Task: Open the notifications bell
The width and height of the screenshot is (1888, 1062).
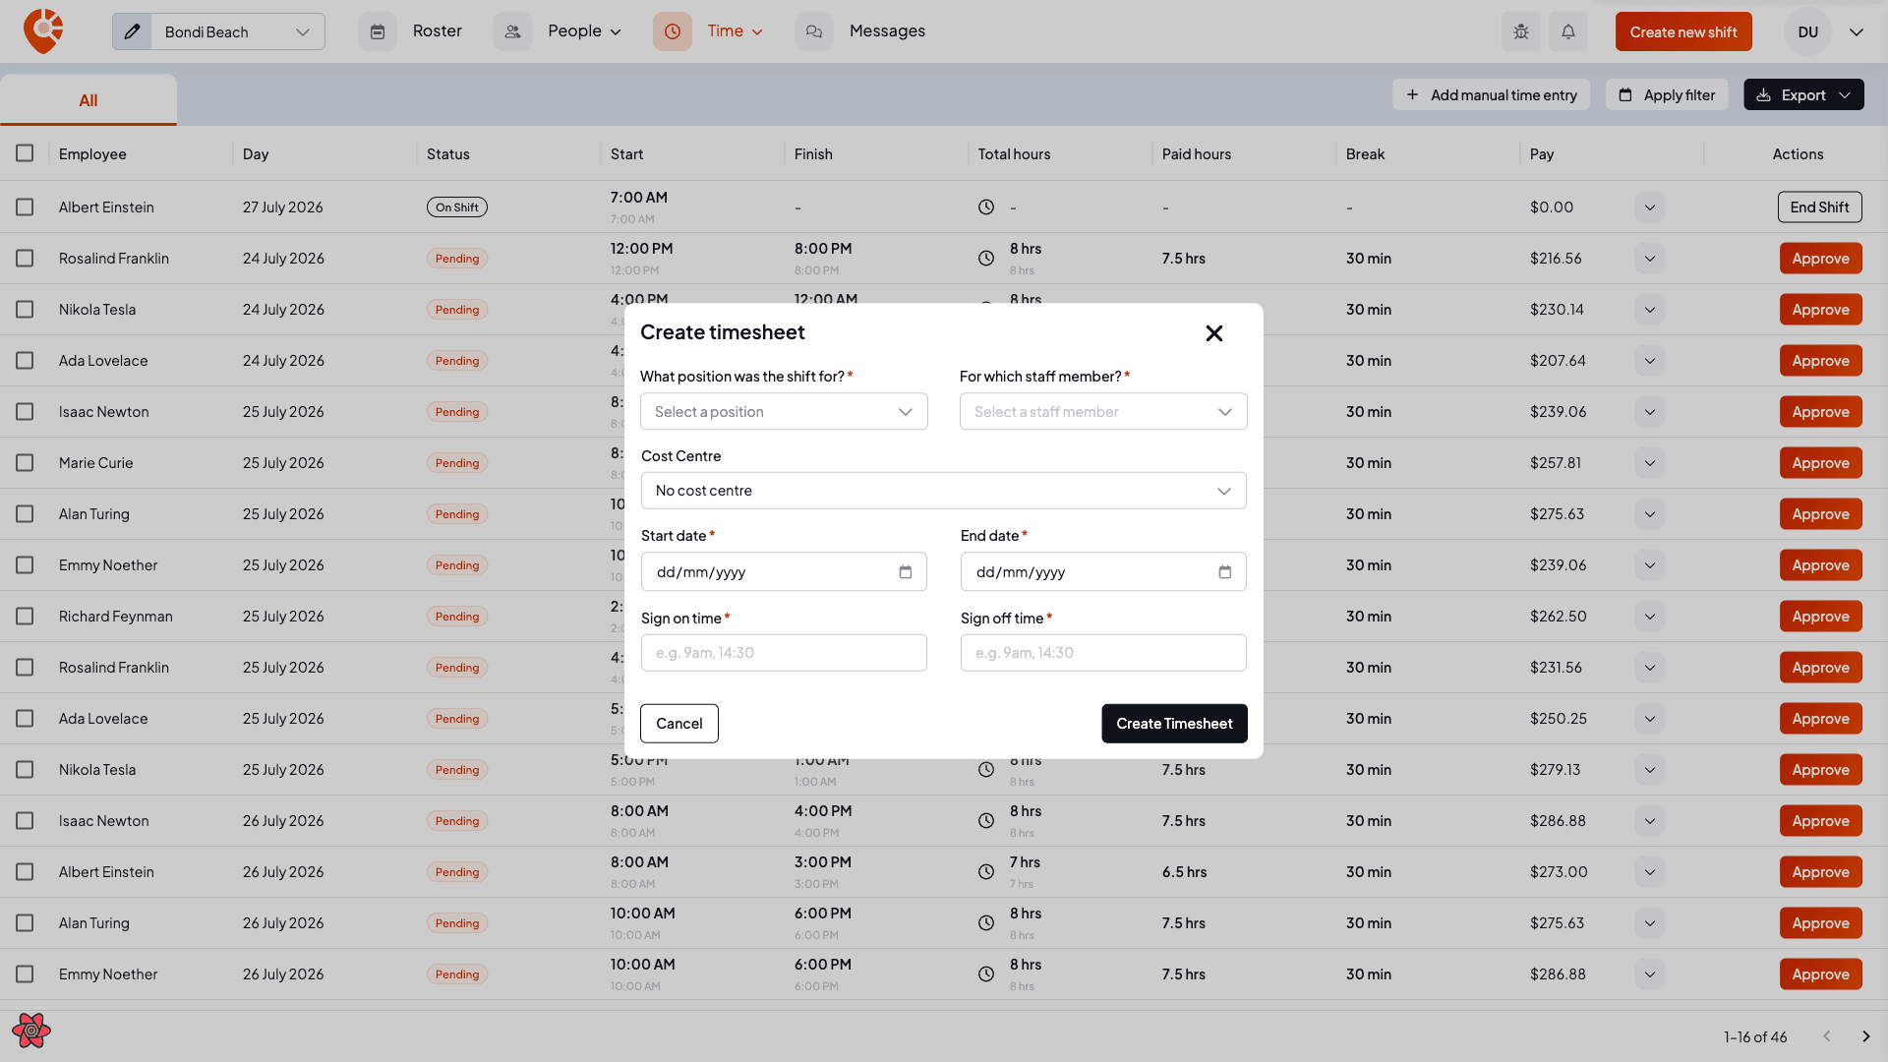Action: coord(1568,31)
